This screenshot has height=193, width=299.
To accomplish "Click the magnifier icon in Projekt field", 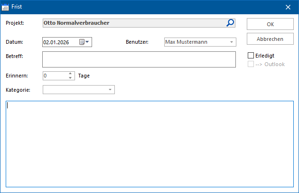I will pyautogui.click(x=230, y=23).
